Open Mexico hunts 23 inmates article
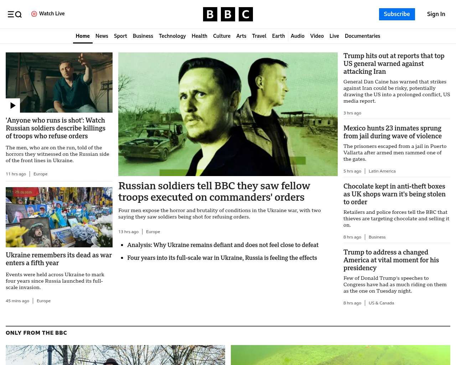456x365 pixels. point(392,132)
